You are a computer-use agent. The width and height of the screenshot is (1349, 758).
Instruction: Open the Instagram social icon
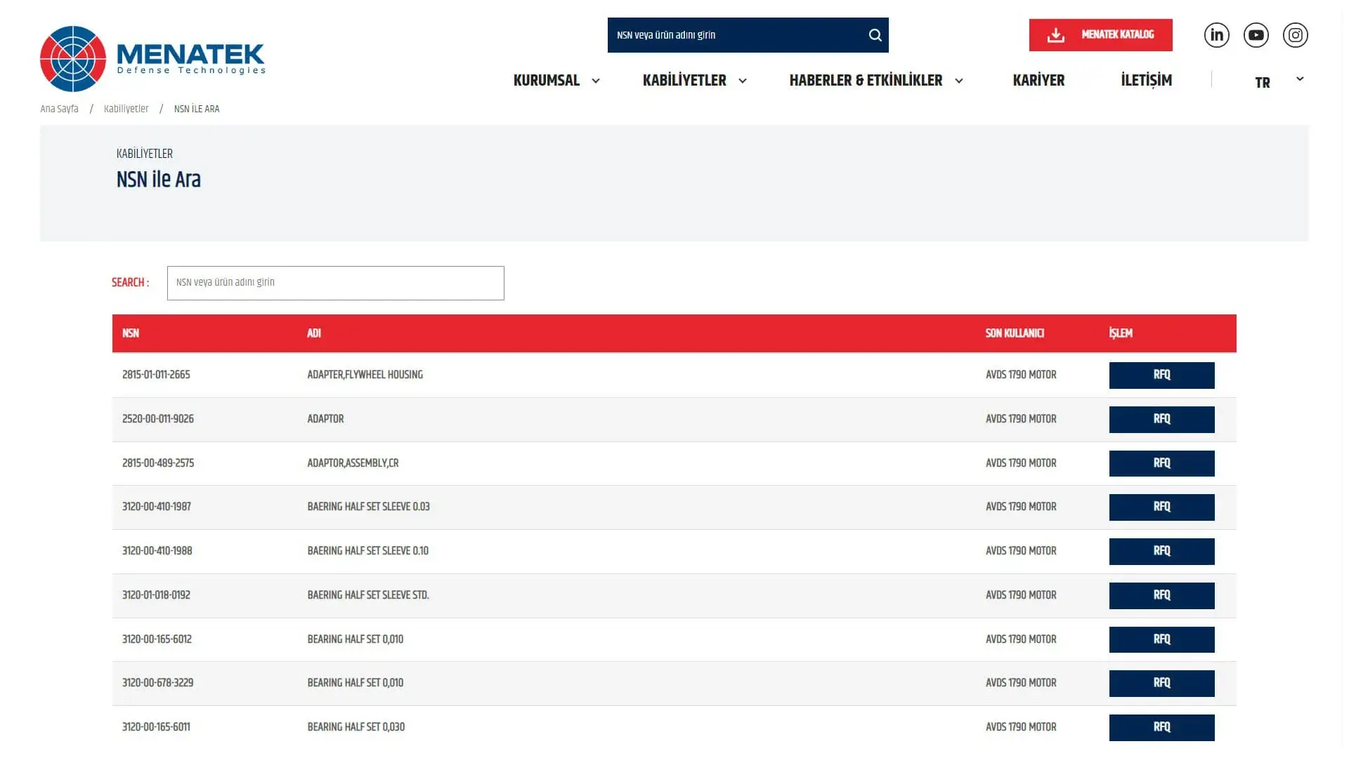tap(1295, 35)
